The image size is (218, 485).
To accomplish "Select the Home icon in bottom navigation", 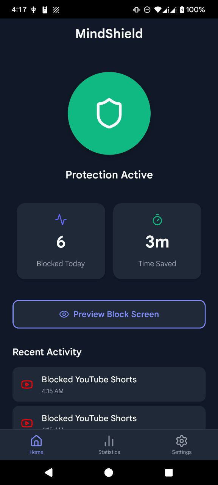I will pyautogui.click(x=36, y=441).
